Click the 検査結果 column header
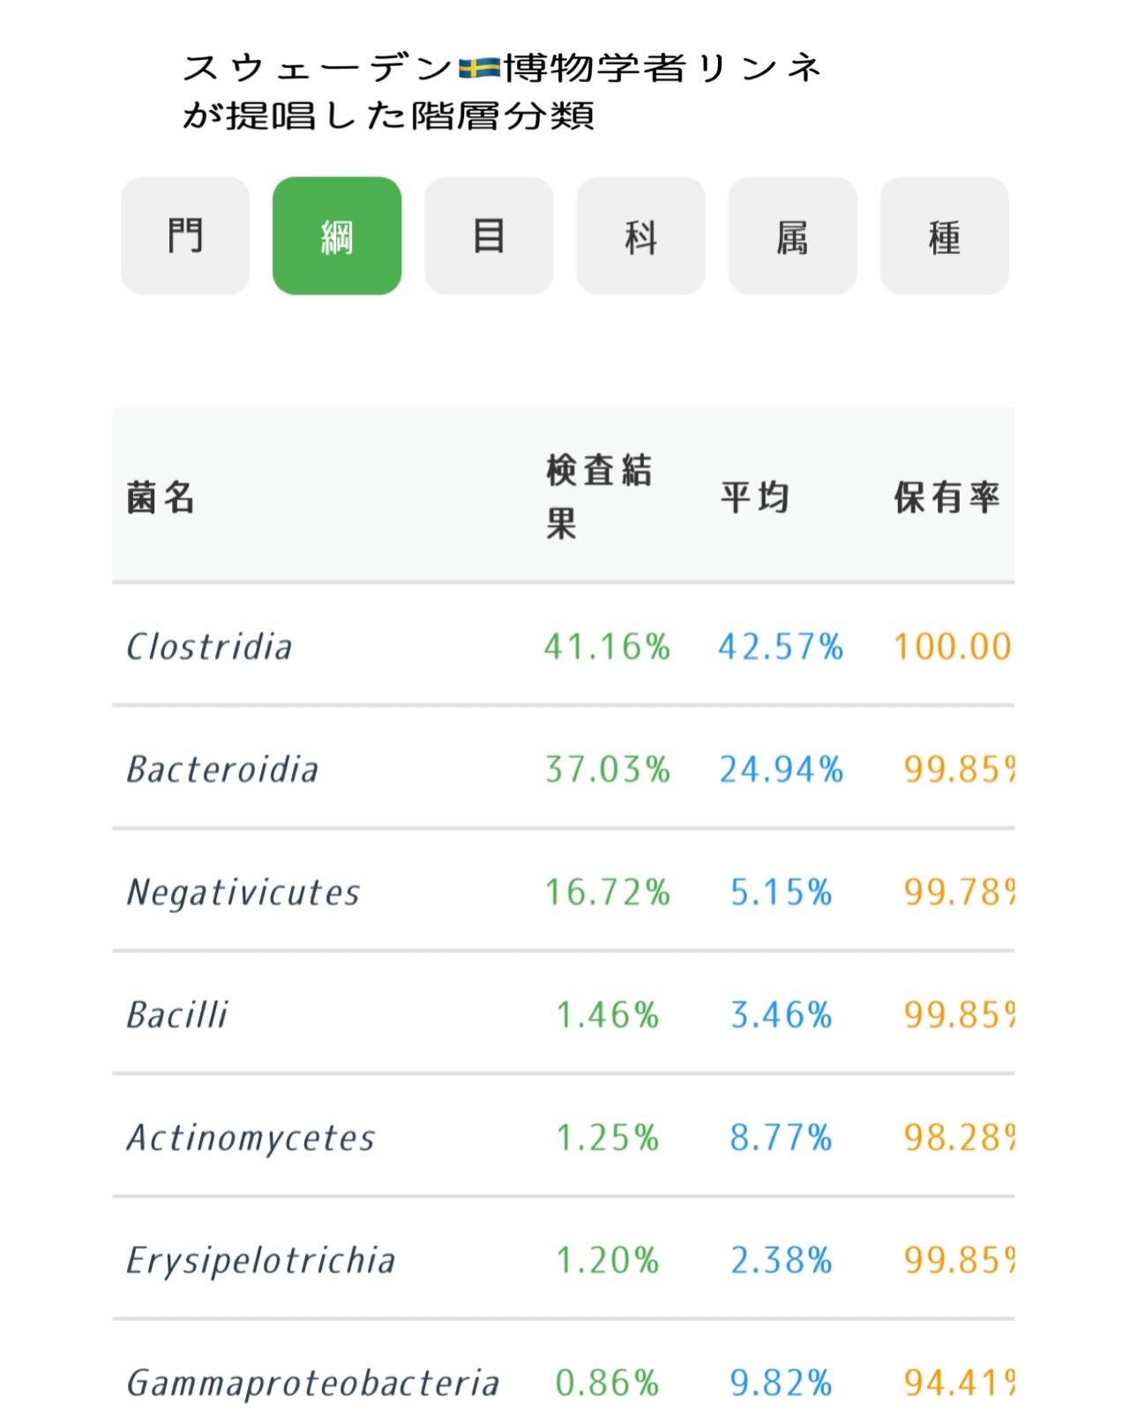The height and width of the screenshot is (1412, 1130). tap(598, 497)
